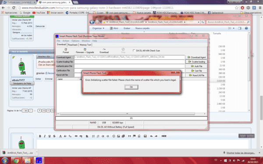Screen dimensions: 263x164
Task: Open the YouTube bookmark
Action: (39, 13)
